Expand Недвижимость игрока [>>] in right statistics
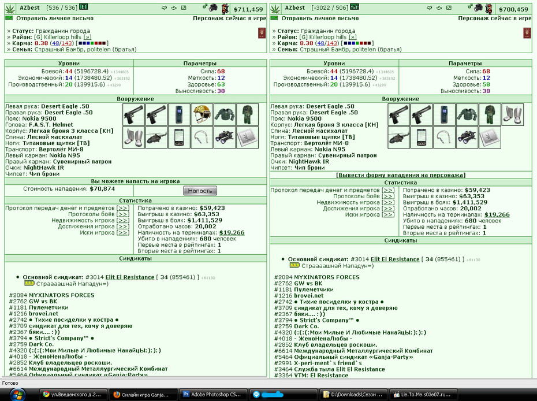537x401 pixels. (x=388, y=202)
